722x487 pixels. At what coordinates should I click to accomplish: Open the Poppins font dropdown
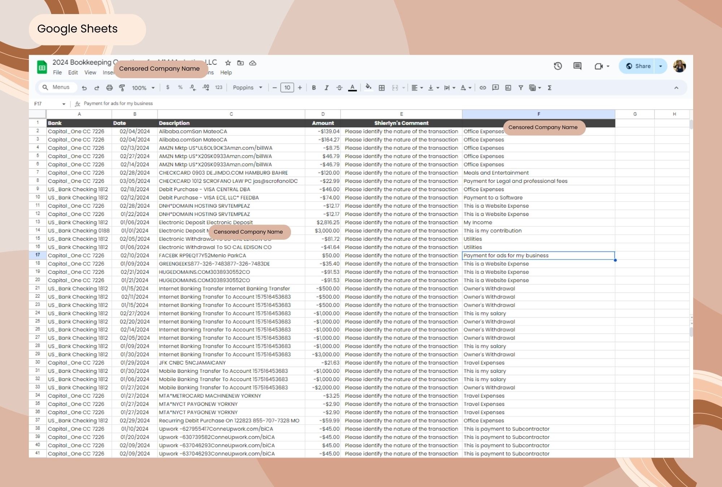coord(248,88)
